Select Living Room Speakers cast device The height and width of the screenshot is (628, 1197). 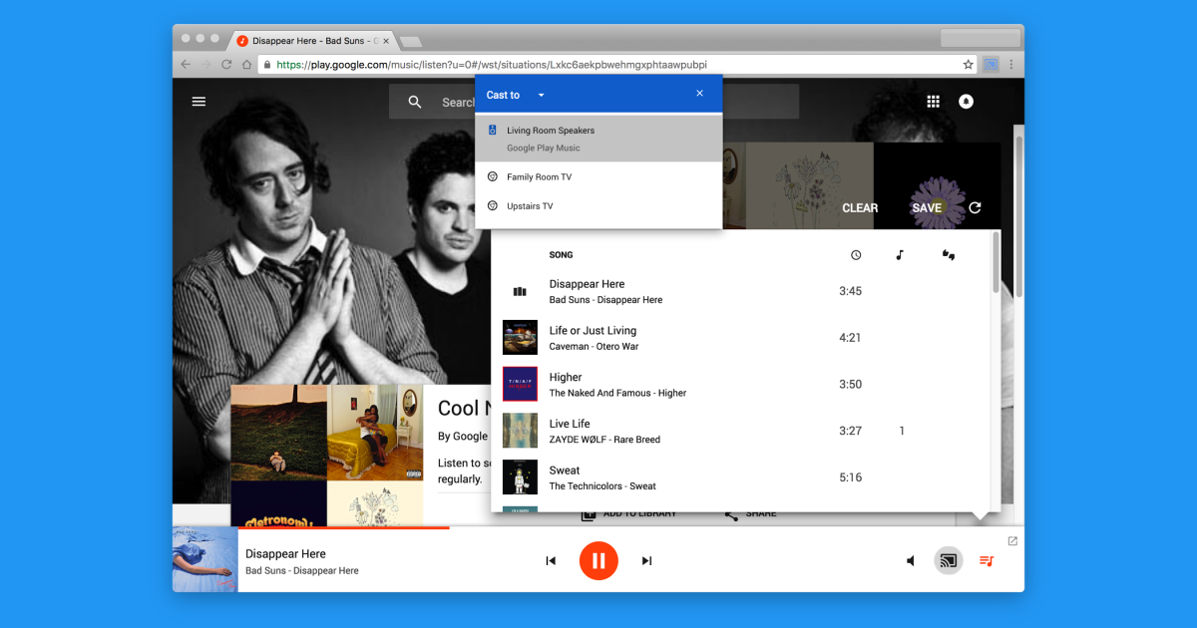click(598, 139)
